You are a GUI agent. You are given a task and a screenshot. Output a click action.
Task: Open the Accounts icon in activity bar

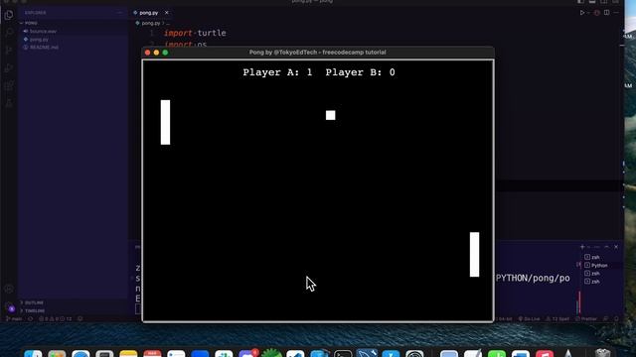pyautogui.click(x=9, y=289)
